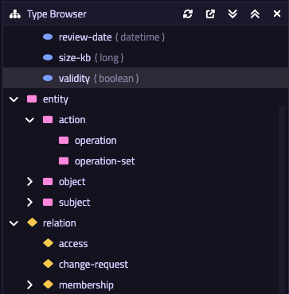
Task: Collapse the action tree node
Action: click(29, 120)
